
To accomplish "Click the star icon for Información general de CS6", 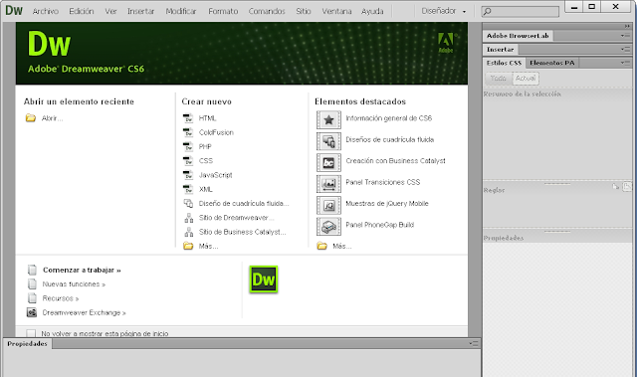I will [x=328, y=119].
